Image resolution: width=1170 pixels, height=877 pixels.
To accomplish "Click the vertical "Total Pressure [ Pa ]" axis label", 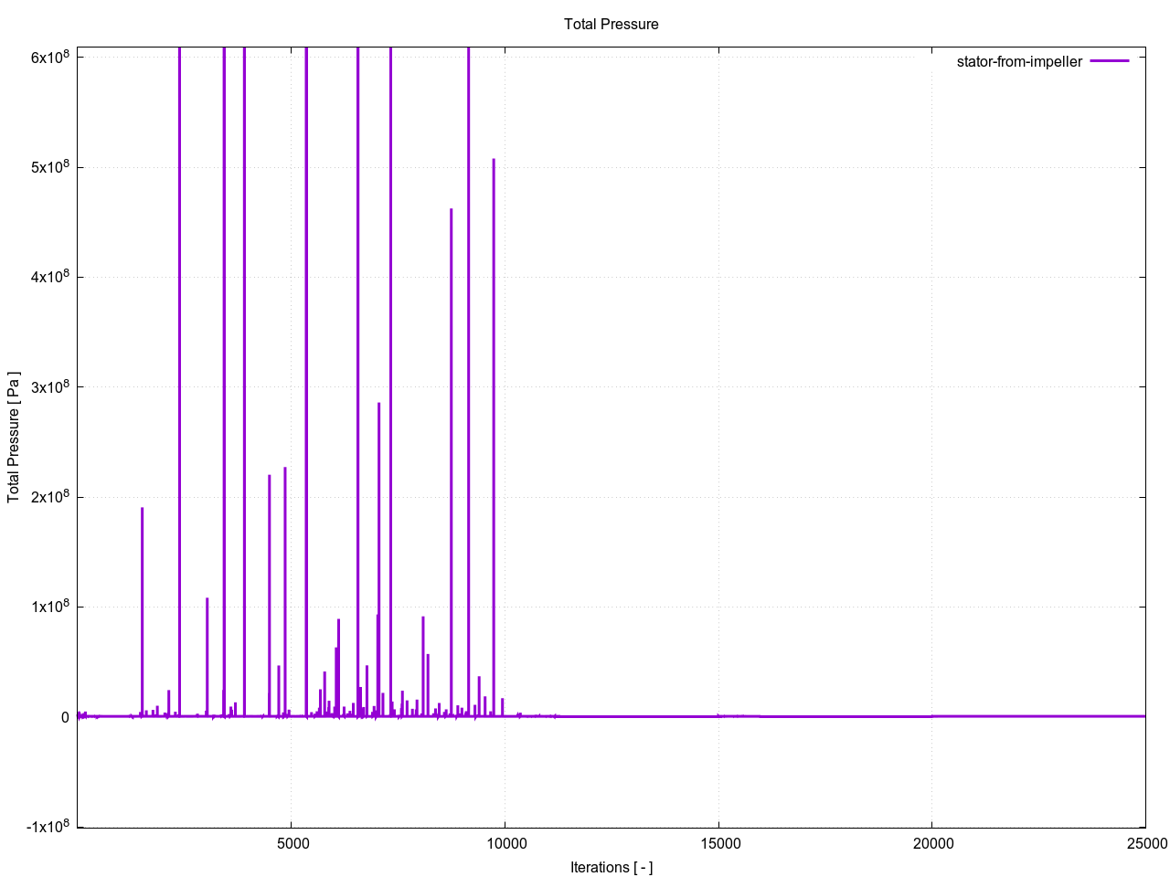I will [x=14, y=437].
